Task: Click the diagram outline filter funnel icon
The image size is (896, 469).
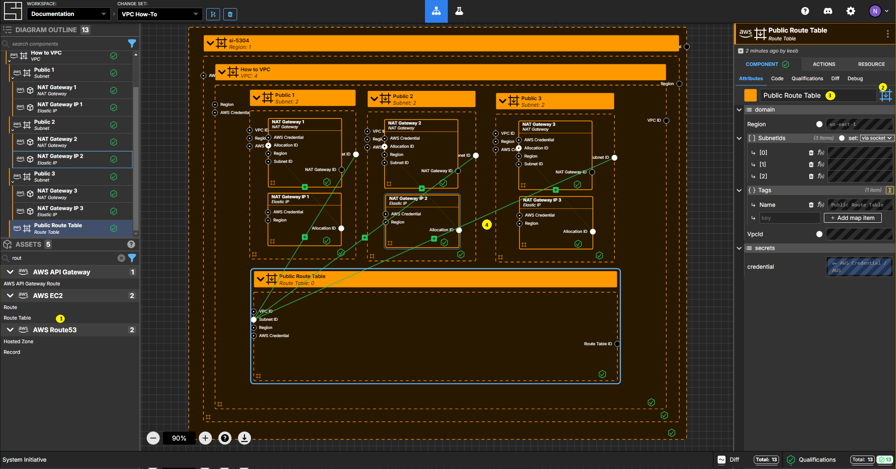Action: tap(132, 44)
